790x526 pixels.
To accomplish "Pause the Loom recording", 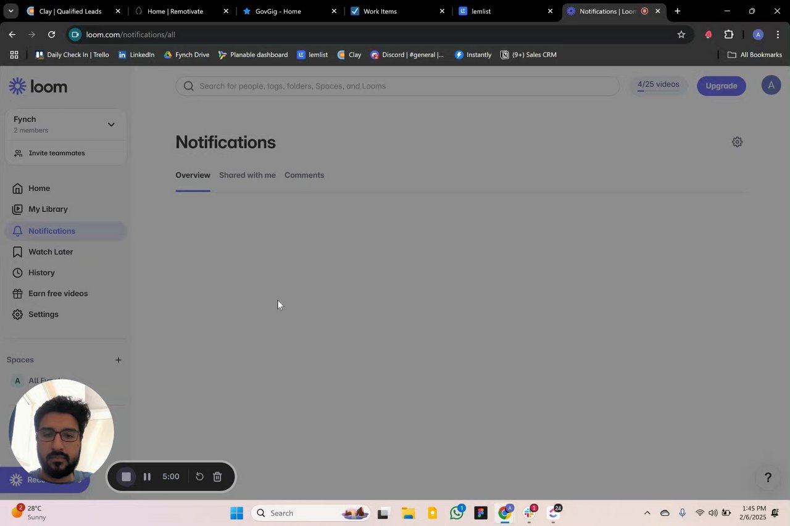I will 147,477.
